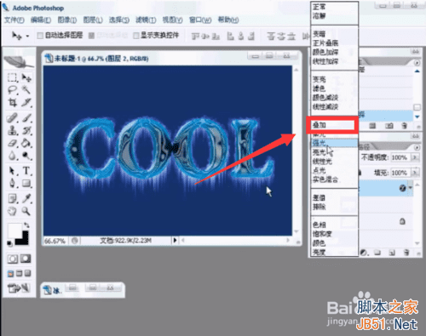
Task: Open the status bar info arrow
Action: click(x=175, y=241)
